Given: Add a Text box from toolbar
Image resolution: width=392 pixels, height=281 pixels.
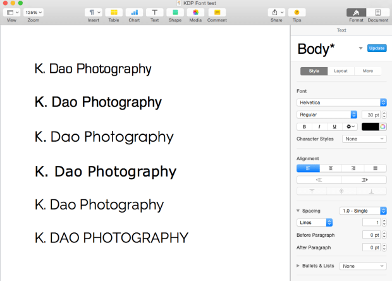Looking at the screenshot, I should 154,12.
